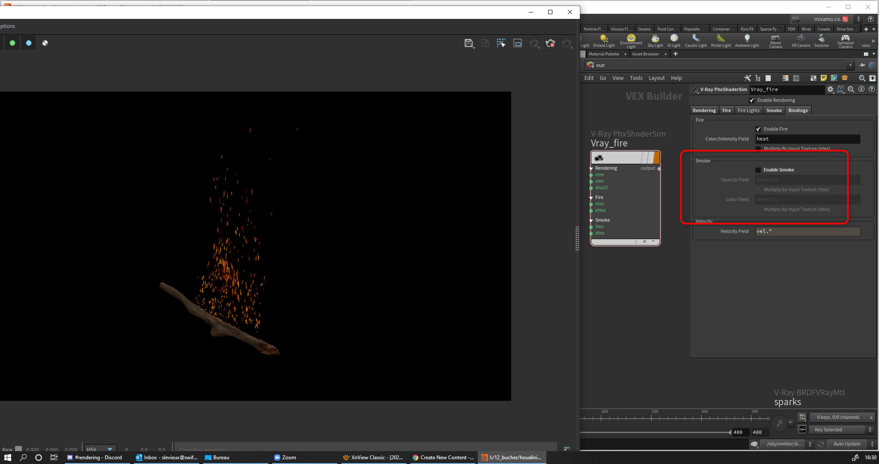879x464 pixels.
Task: Toggle the alpha channel circle icon
Action: [45, 43]
